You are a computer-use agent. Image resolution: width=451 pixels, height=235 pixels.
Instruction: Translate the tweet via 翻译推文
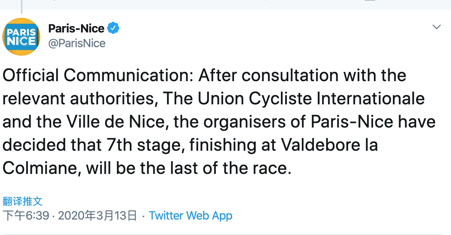pos(22,201)
